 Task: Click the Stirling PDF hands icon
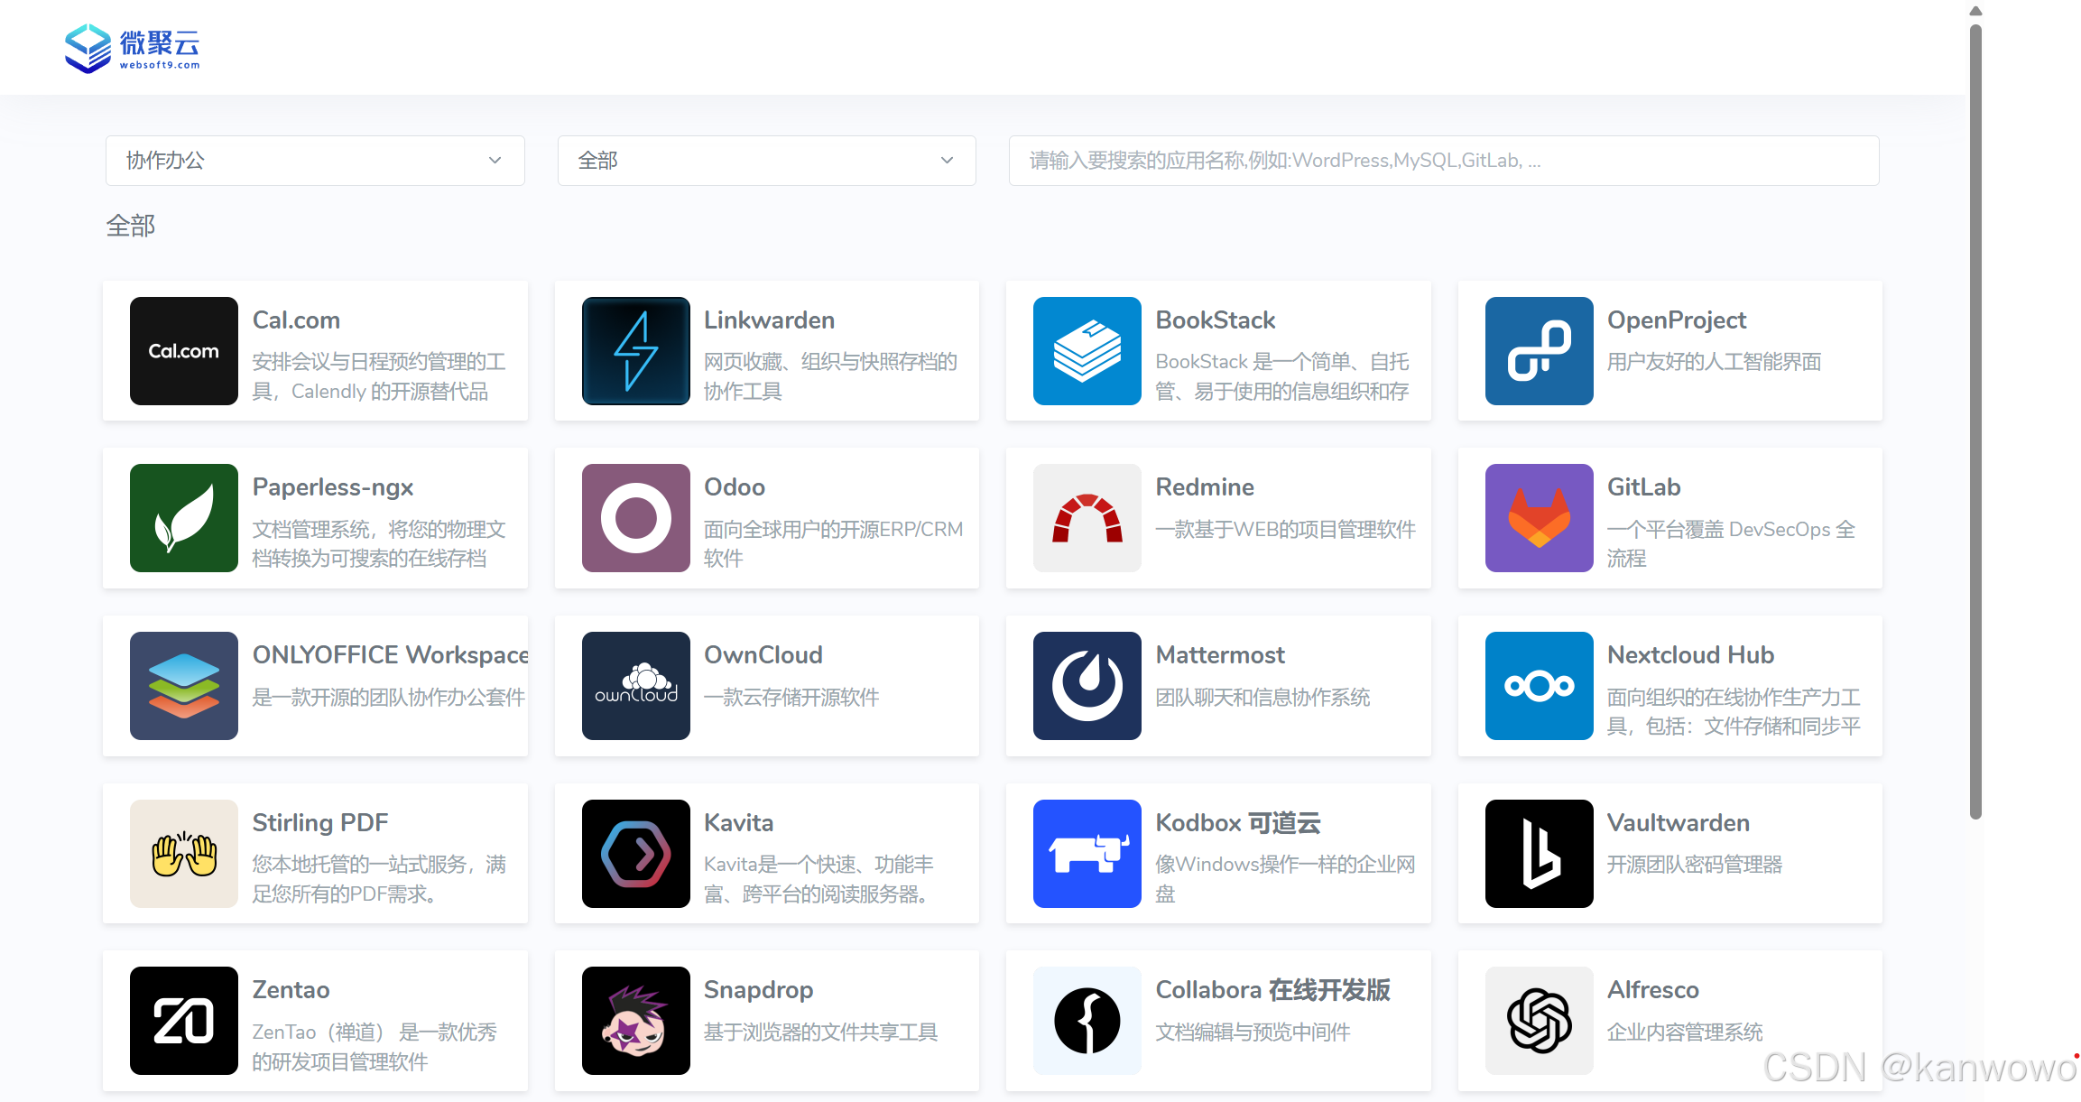click(183, 854)
